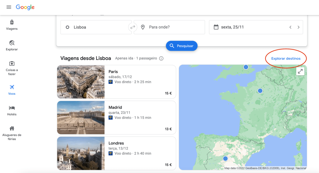Screen dimensions: 319x173
Task: Follow the Explorar destinos link
Action: (286, 58)
